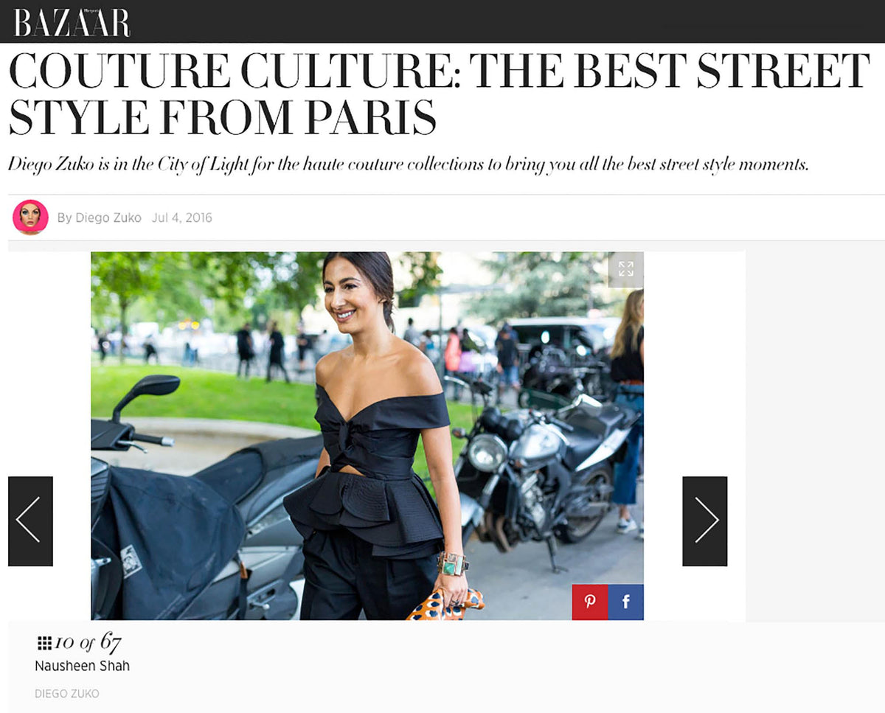Open the Harper's Bazaar logo home link

click(72, 22)
